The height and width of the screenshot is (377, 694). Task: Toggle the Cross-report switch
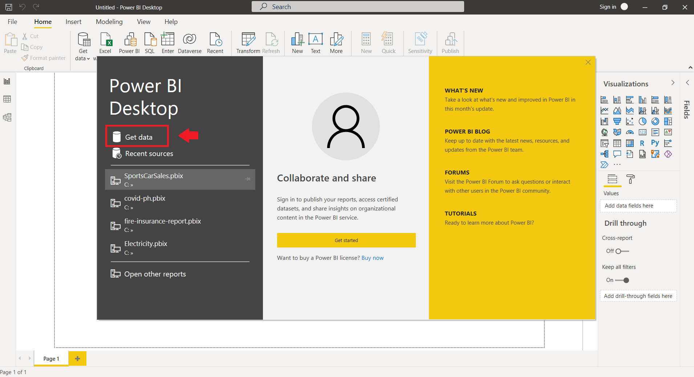tap(622, 251)
